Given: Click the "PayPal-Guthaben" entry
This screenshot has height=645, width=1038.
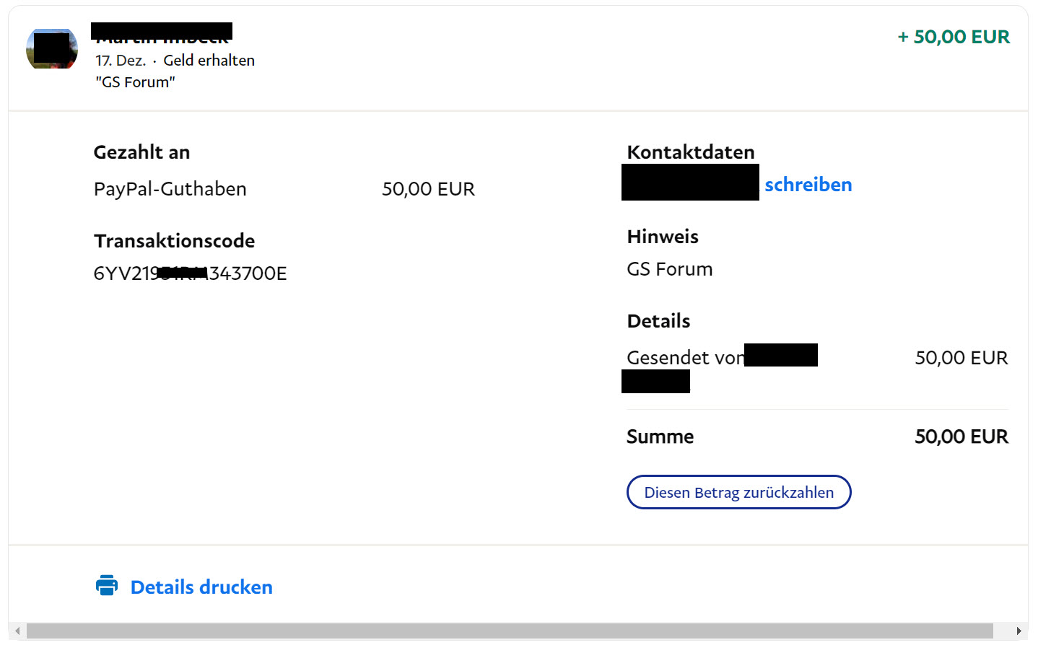Looking at the screenshot, I should (170, 189).
